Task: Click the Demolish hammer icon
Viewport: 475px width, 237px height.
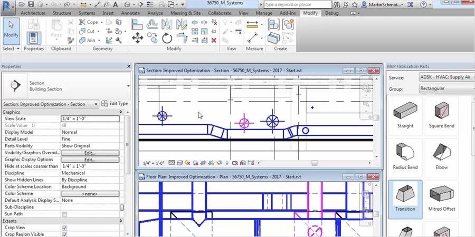Action: tap(118, 40)
